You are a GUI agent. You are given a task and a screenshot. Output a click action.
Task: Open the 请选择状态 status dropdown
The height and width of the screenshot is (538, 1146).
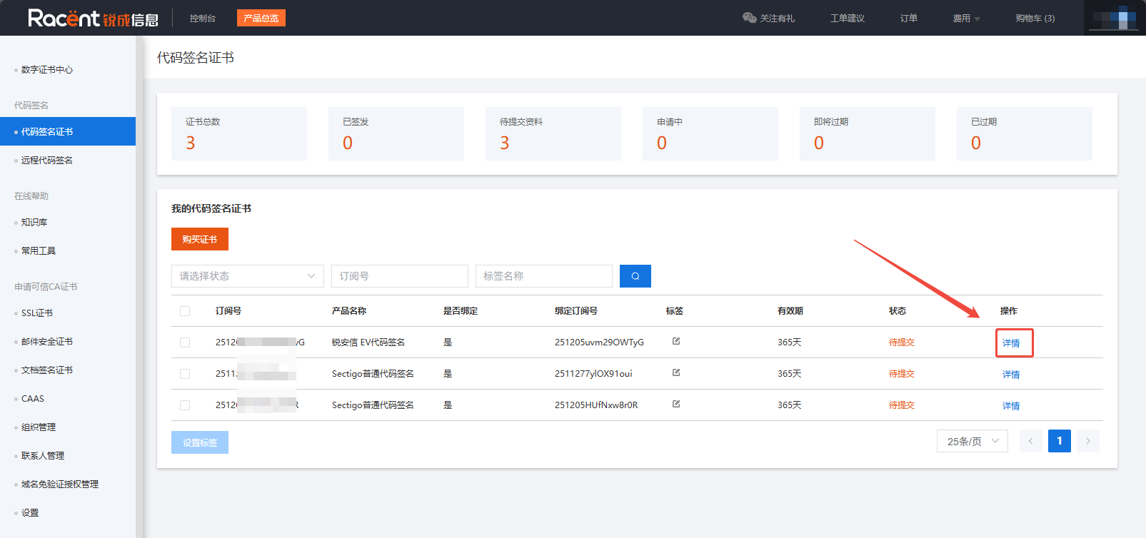(x=247, y=276)
